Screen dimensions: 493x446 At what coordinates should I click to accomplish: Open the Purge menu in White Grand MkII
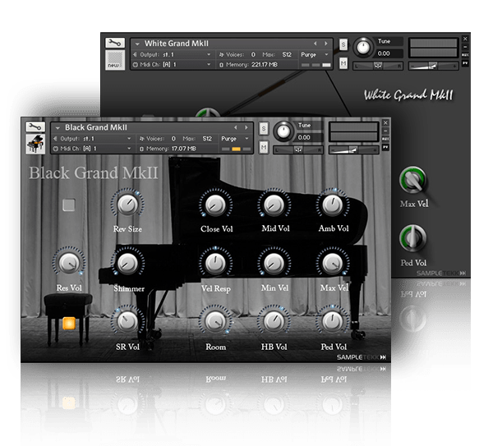click(315, 55)
